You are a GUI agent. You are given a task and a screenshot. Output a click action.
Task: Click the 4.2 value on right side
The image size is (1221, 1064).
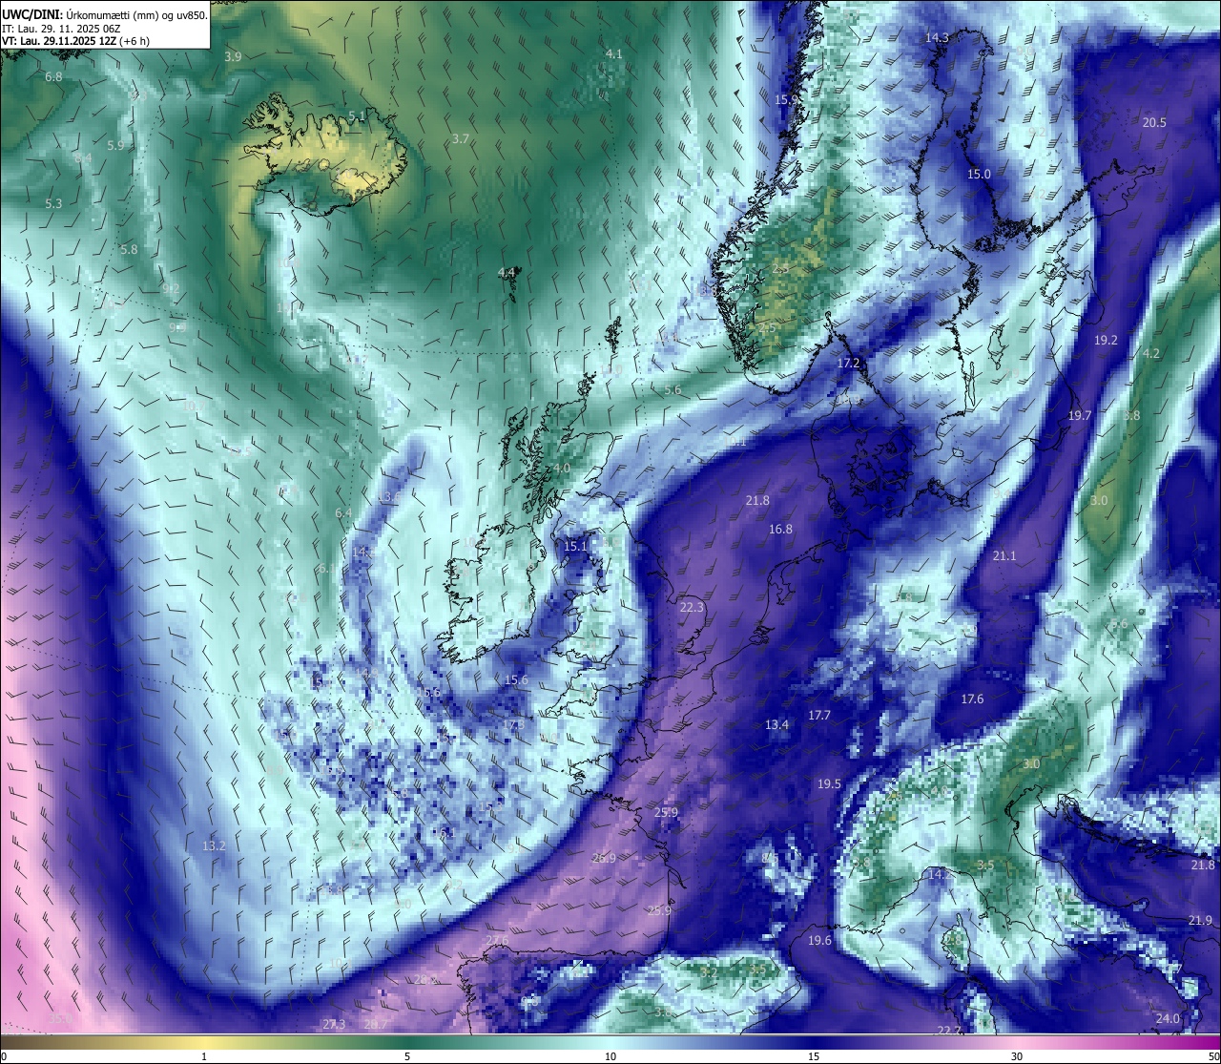tap(1151, 353)
